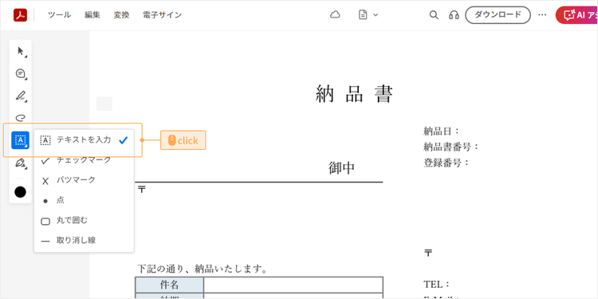Choose 点 from the flyout
This screenshot has height=299, width=598.
tap(84, 200)
